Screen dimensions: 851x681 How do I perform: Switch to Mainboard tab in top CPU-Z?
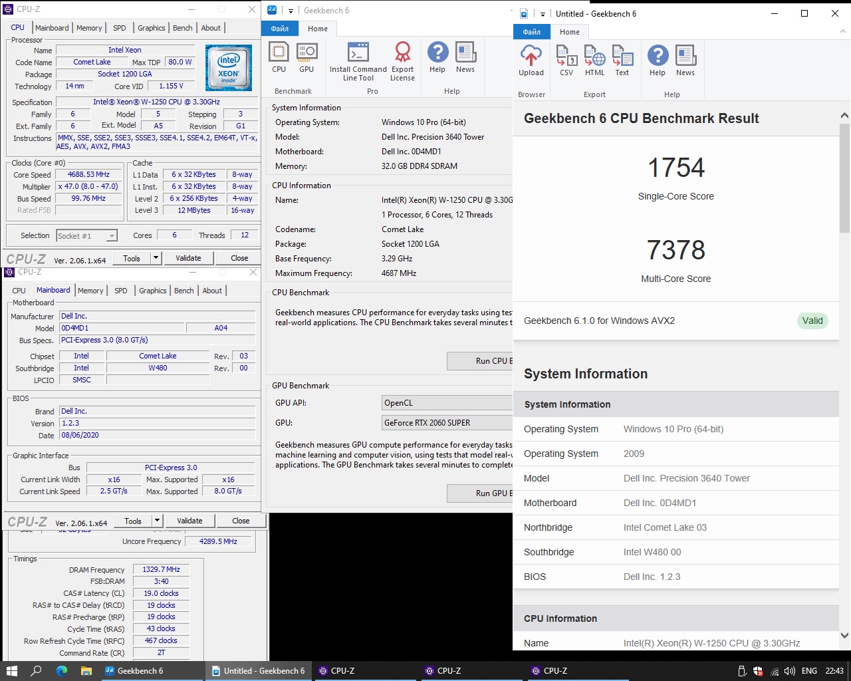pyautogui.click(x=52, y=28)
